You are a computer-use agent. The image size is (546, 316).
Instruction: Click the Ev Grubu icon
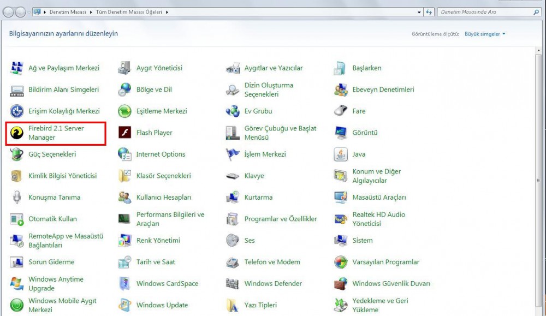point(232,111)
